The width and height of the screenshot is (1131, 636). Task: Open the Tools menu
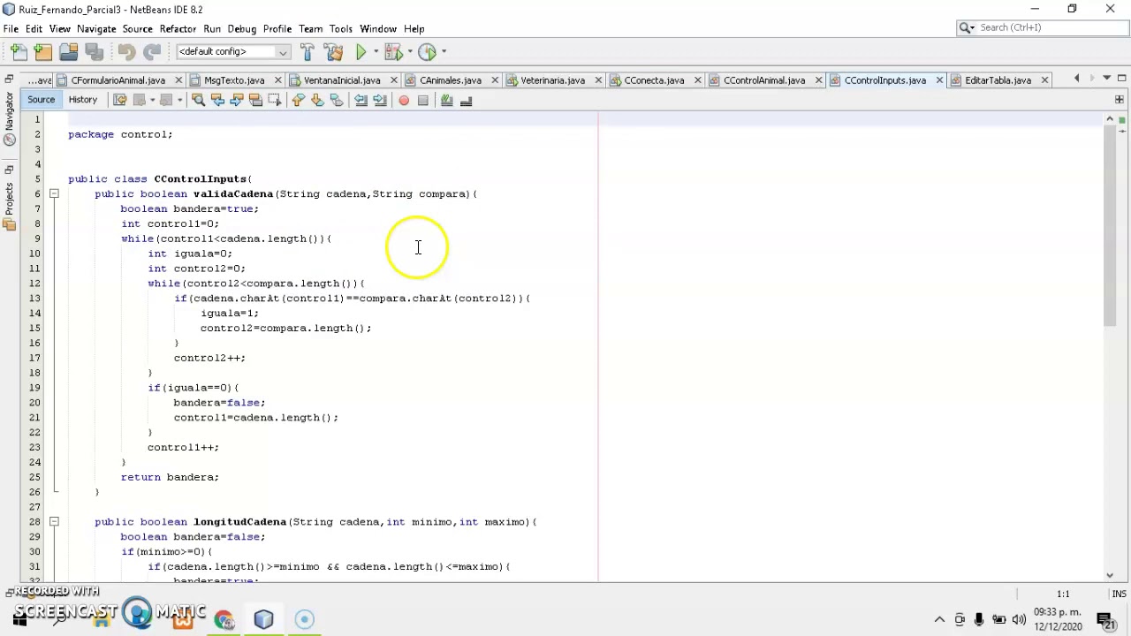click(341, 28)
